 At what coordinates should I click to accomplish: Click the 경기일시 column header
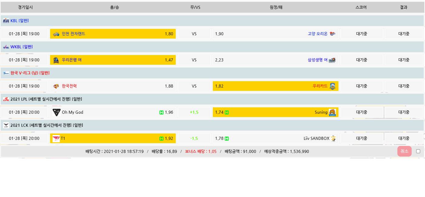tap(25, 7)
